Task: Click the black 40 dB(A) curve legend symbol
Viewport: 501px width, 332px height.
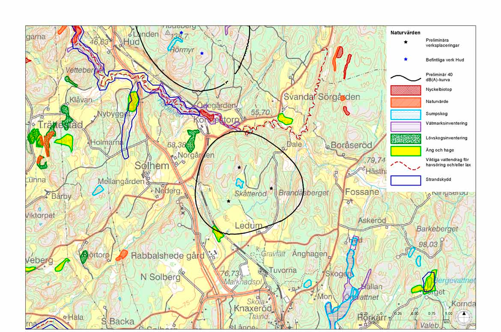Action: pyautogui.click(x=406, y=78)
